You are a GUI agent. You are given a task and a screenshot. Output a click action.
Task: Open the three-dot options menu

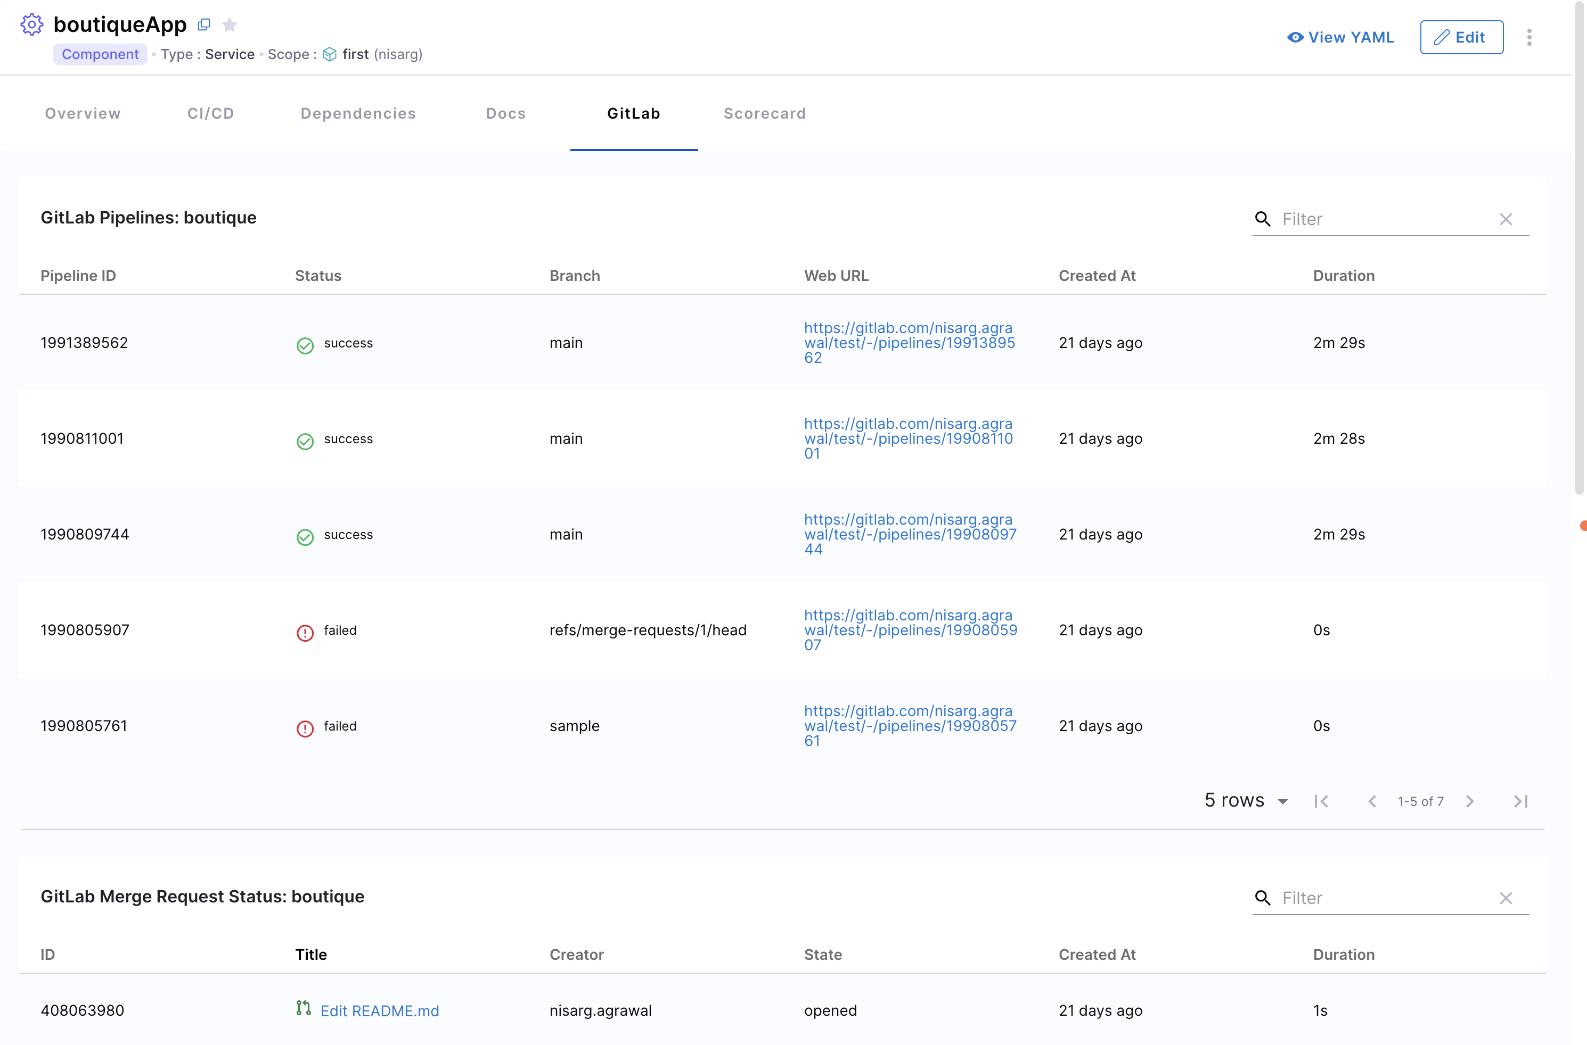tap(1529, 37)
